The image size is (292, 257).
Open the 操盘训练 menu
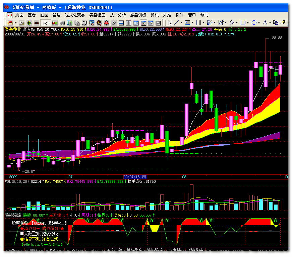point(138,15)
